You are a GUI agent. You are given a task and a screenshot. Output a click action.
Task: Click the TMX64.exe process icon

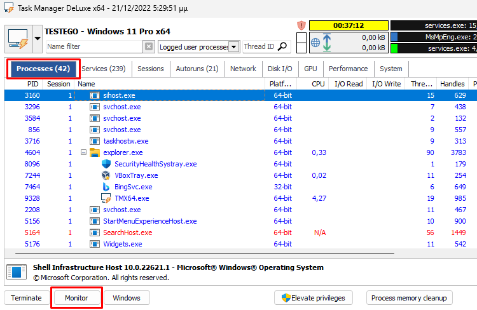106,198
